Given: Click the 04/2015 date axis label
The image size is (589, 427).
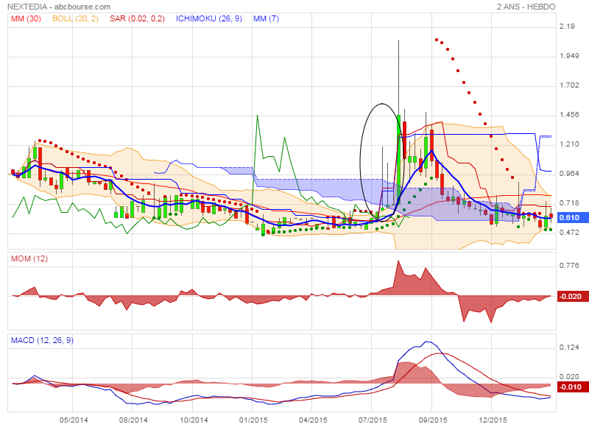Looking at the screenshot, I should [313, 420].
